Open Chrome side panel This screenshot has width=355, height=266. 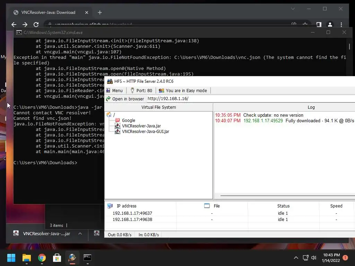coord(319,25)
